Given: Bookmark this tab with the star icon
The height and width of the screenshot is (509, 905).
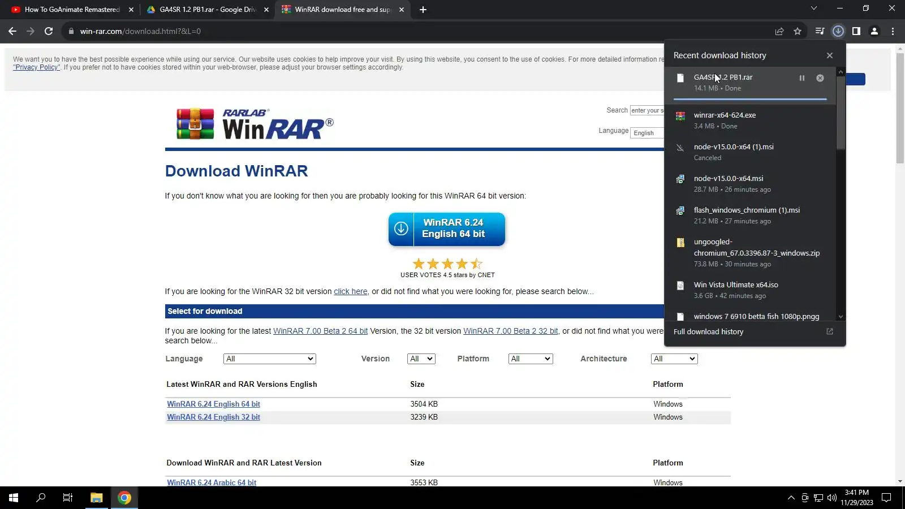Looking at the screenshot, I should (x=798, y=31).
